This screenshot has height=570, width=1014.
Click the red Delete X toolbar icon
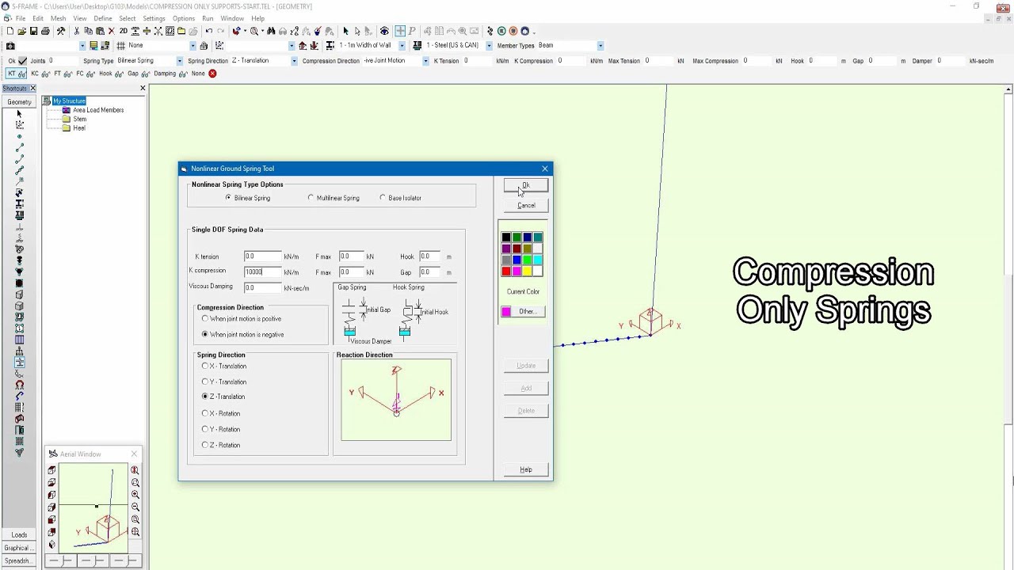click(112, 32)
